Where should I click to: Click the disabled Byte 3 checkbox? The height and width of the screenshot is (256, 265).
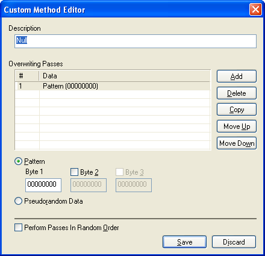coord(119,172)
